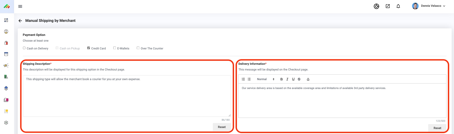Enable Cash on Delivery payment option
The height and width of the screenshot is (134, 454).
[x=24, y=48]
